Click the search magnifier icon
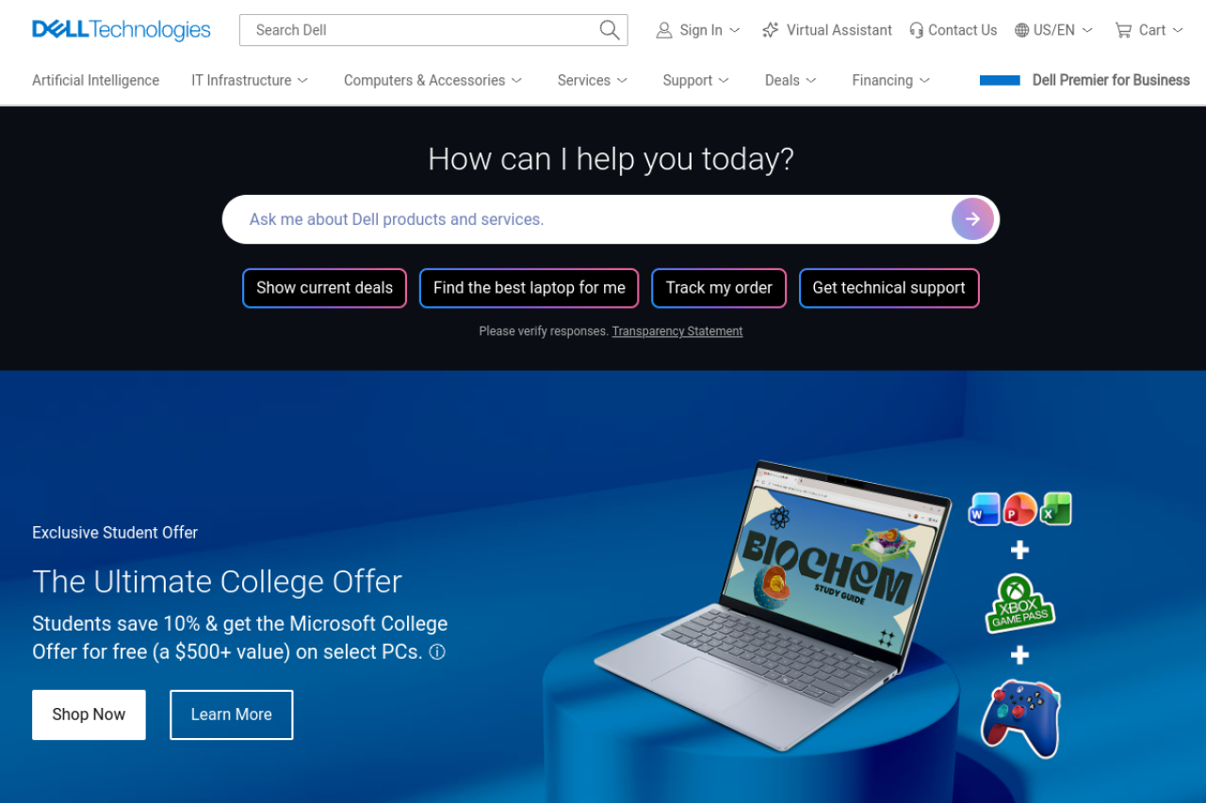 coord(610,30)
